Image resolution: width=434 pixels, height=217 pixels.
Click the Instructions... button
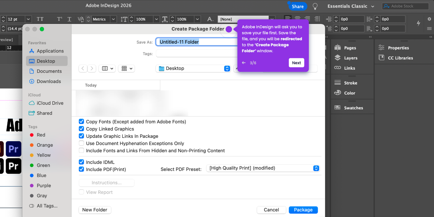pyautogui.click(x=107, y=183)
